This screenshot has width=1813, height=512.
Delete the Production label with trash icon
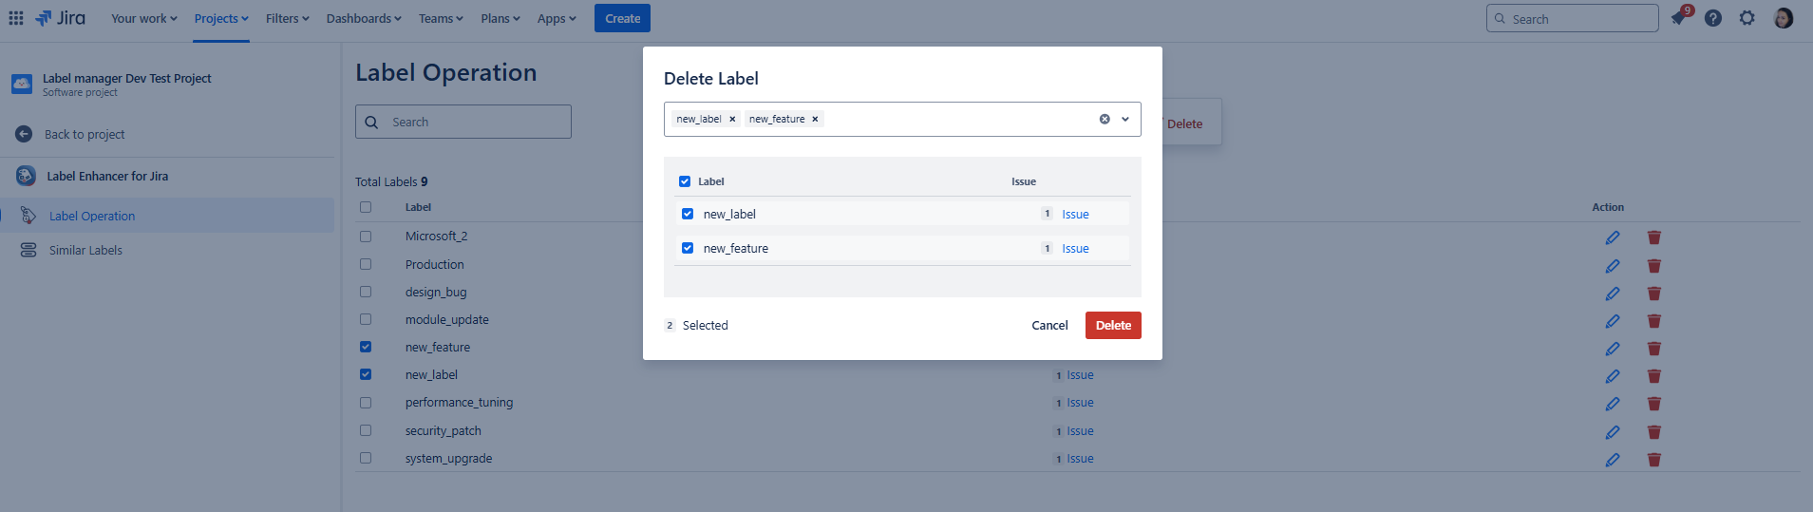pyautogui.click(x=1654, y=266)
